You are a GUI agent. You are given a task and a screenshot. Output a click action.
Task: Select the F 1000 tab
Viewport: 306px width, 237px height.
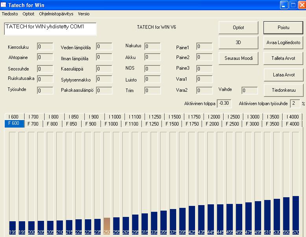(111, 124)
